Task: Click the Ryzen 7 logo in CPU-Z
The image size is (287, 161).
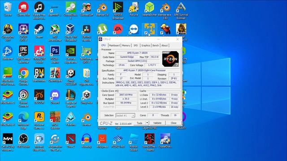Action: (170, 59)
